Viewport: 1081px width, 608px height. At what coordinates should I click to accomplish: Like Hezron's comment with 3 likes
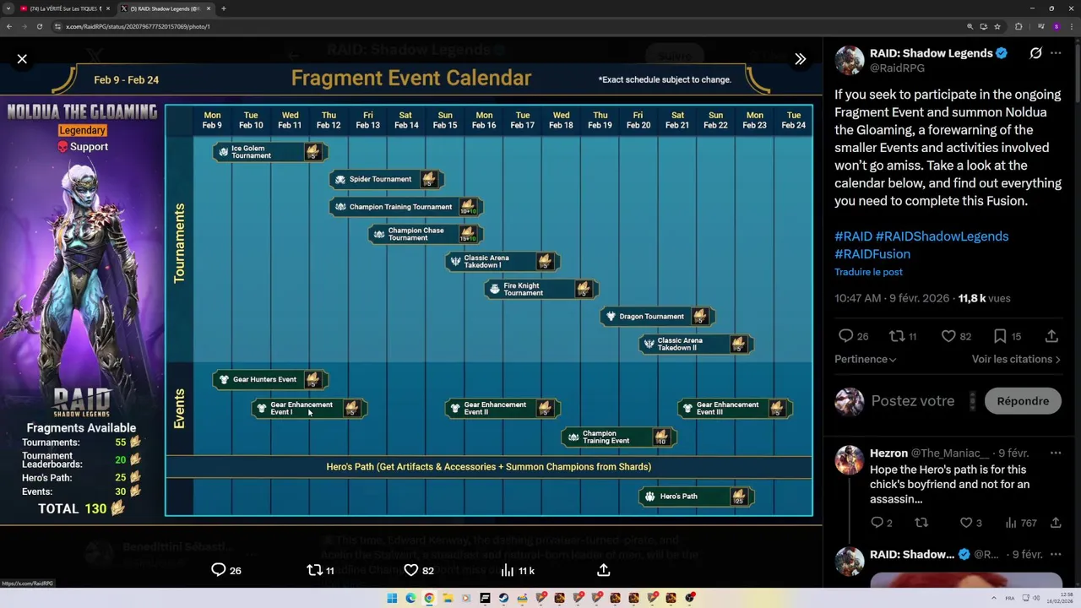(x=966, y=523)
